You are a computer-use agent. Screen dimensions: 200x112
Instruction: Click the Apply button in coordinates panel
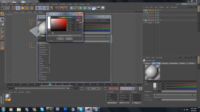(x=137, y=103)
